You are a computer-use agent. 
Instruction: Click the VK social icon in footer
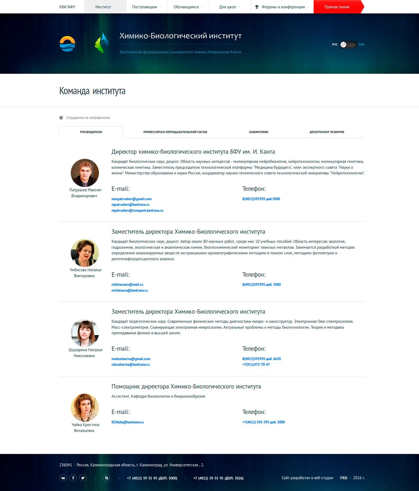coord(63,478)
